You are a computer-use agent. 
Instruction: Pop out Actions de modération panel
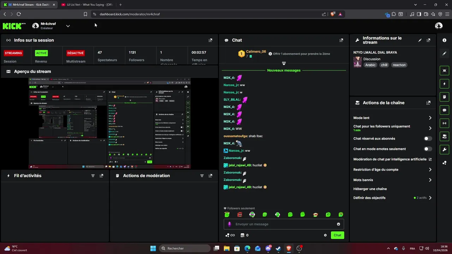click(210, 176)
